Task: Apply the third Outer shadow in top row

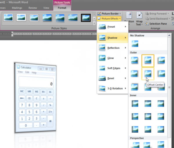Action: pyautogui.click(x=161, y=61)
